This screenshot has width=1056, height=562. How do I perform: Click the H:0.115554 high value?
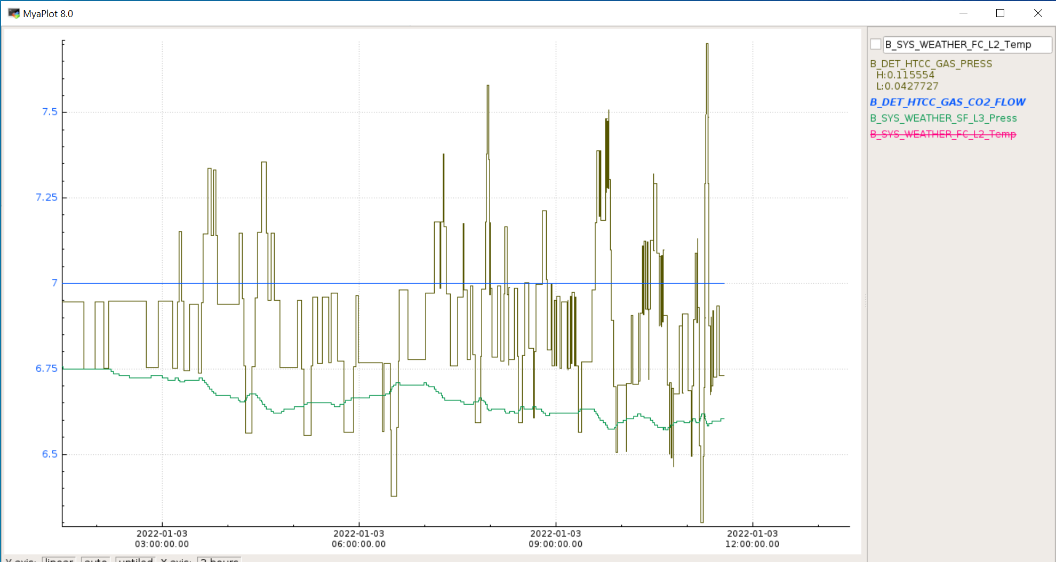click(906, 75)
